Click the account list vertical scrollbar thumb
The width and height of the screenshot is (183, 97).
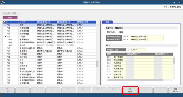[97, 64]
